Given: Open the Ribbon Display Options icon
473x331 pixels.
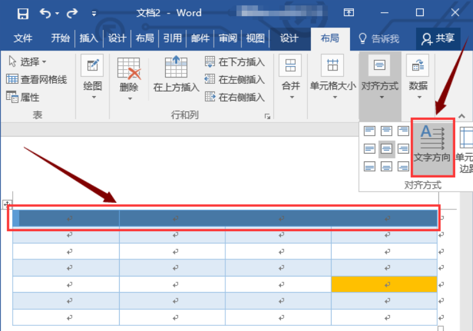Looking at the screenshot, I should tap(349, 12).
